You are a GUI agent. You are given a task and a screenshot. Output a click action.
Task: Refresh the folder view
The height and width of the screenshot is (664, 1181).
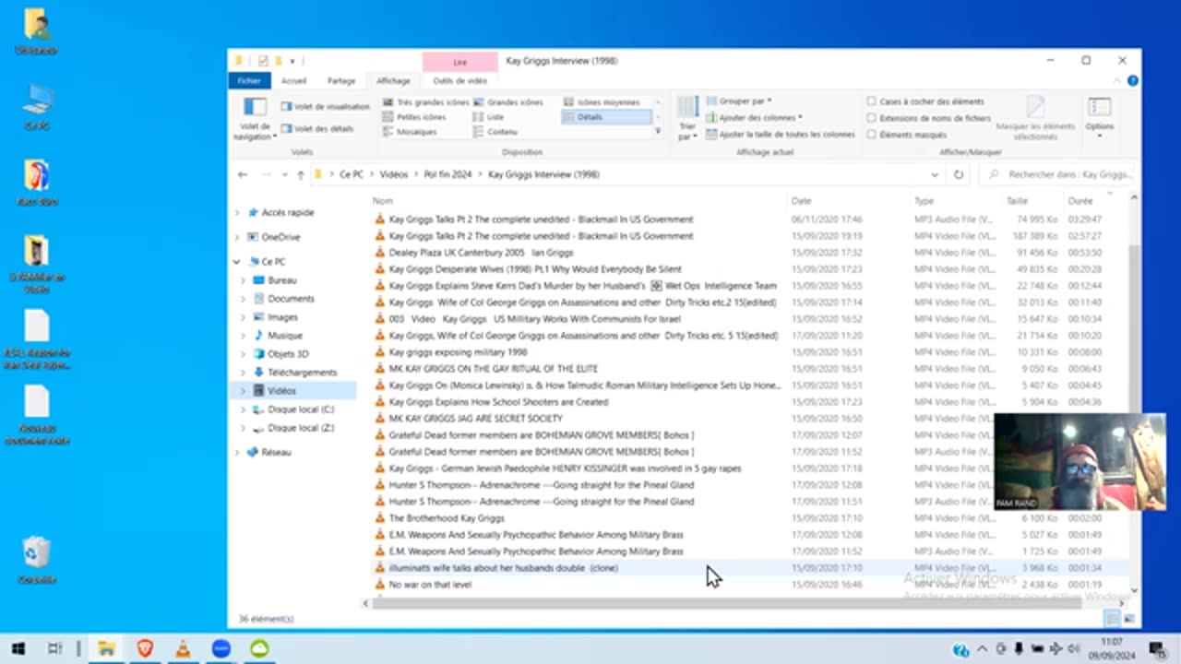pos(959,174)
